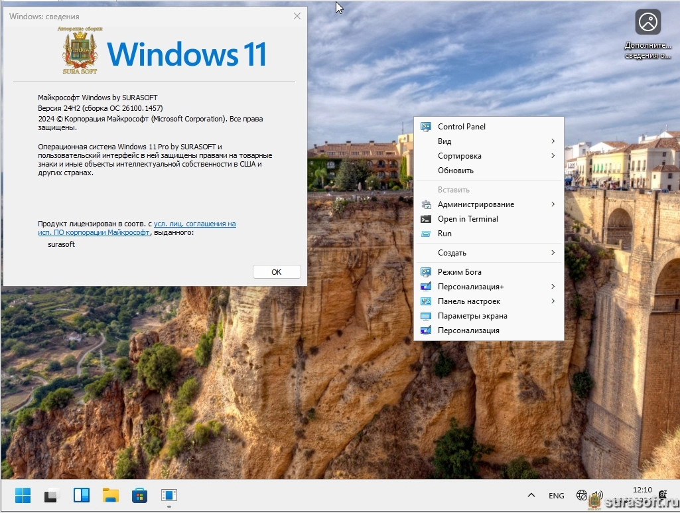
Task: Expand the Вид submenu
Action: click(x=489, y=141)
